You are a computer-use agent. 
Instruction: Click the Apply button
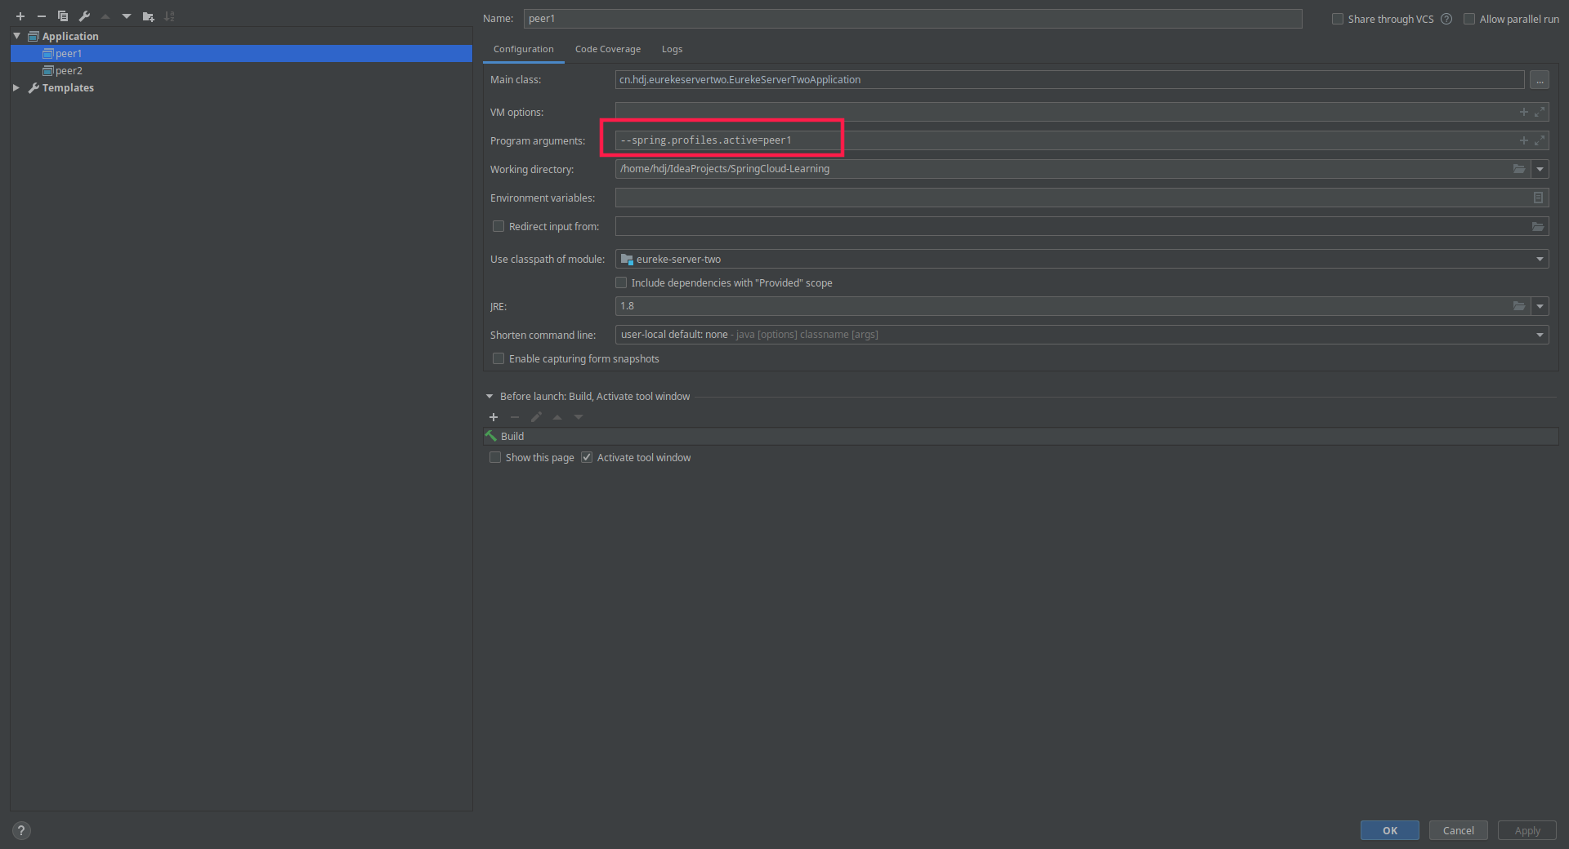[x=1527, y=830]
